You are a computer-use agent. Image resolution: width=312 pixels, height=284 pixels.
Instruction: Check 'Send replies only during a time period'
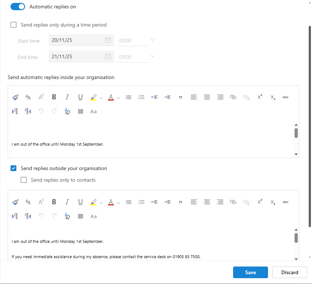point(14,25)
